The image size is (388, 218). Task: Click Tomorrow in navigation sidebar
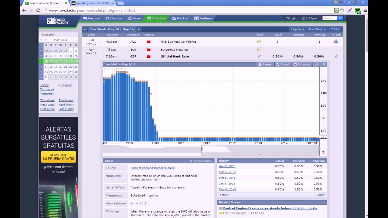pyautogui.click(x=47, y=89)
